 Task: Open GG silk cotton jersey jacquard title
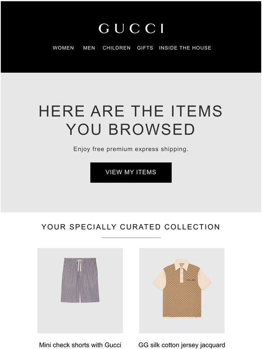coord(182,345)
